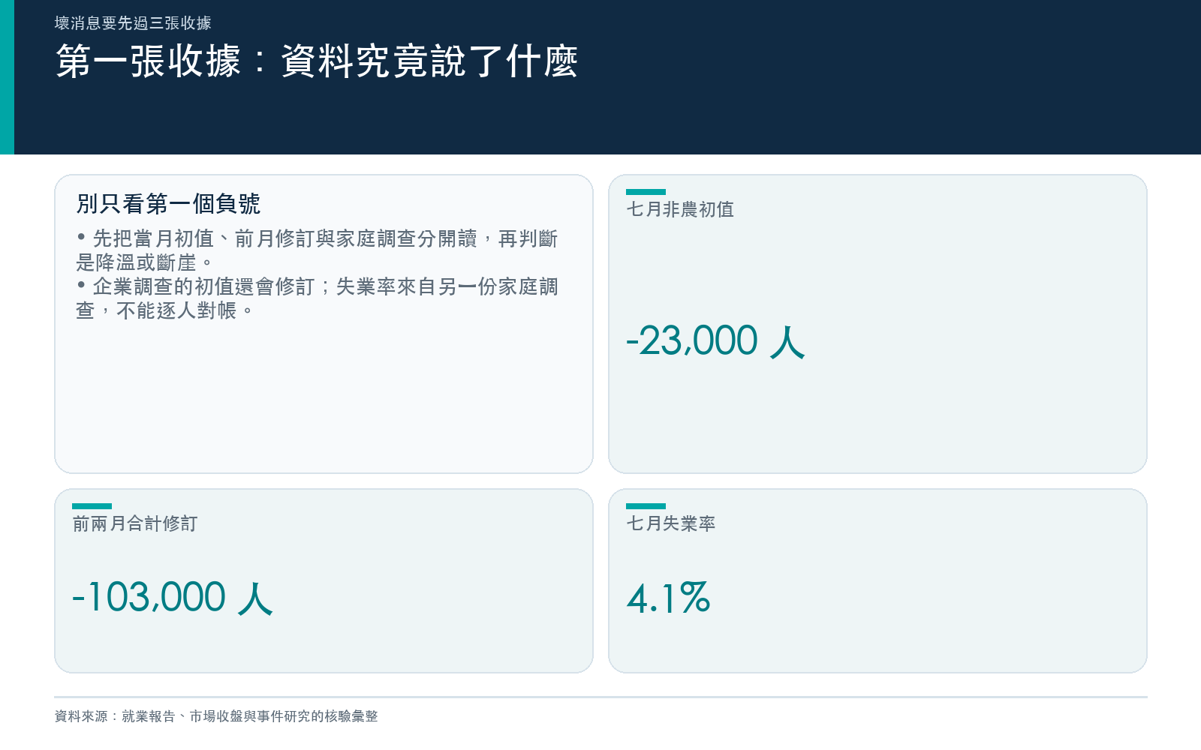Click the subtitle 壞消息要先過三張收據
This screenshot has width=1201, height=750.
coord(133,23)
